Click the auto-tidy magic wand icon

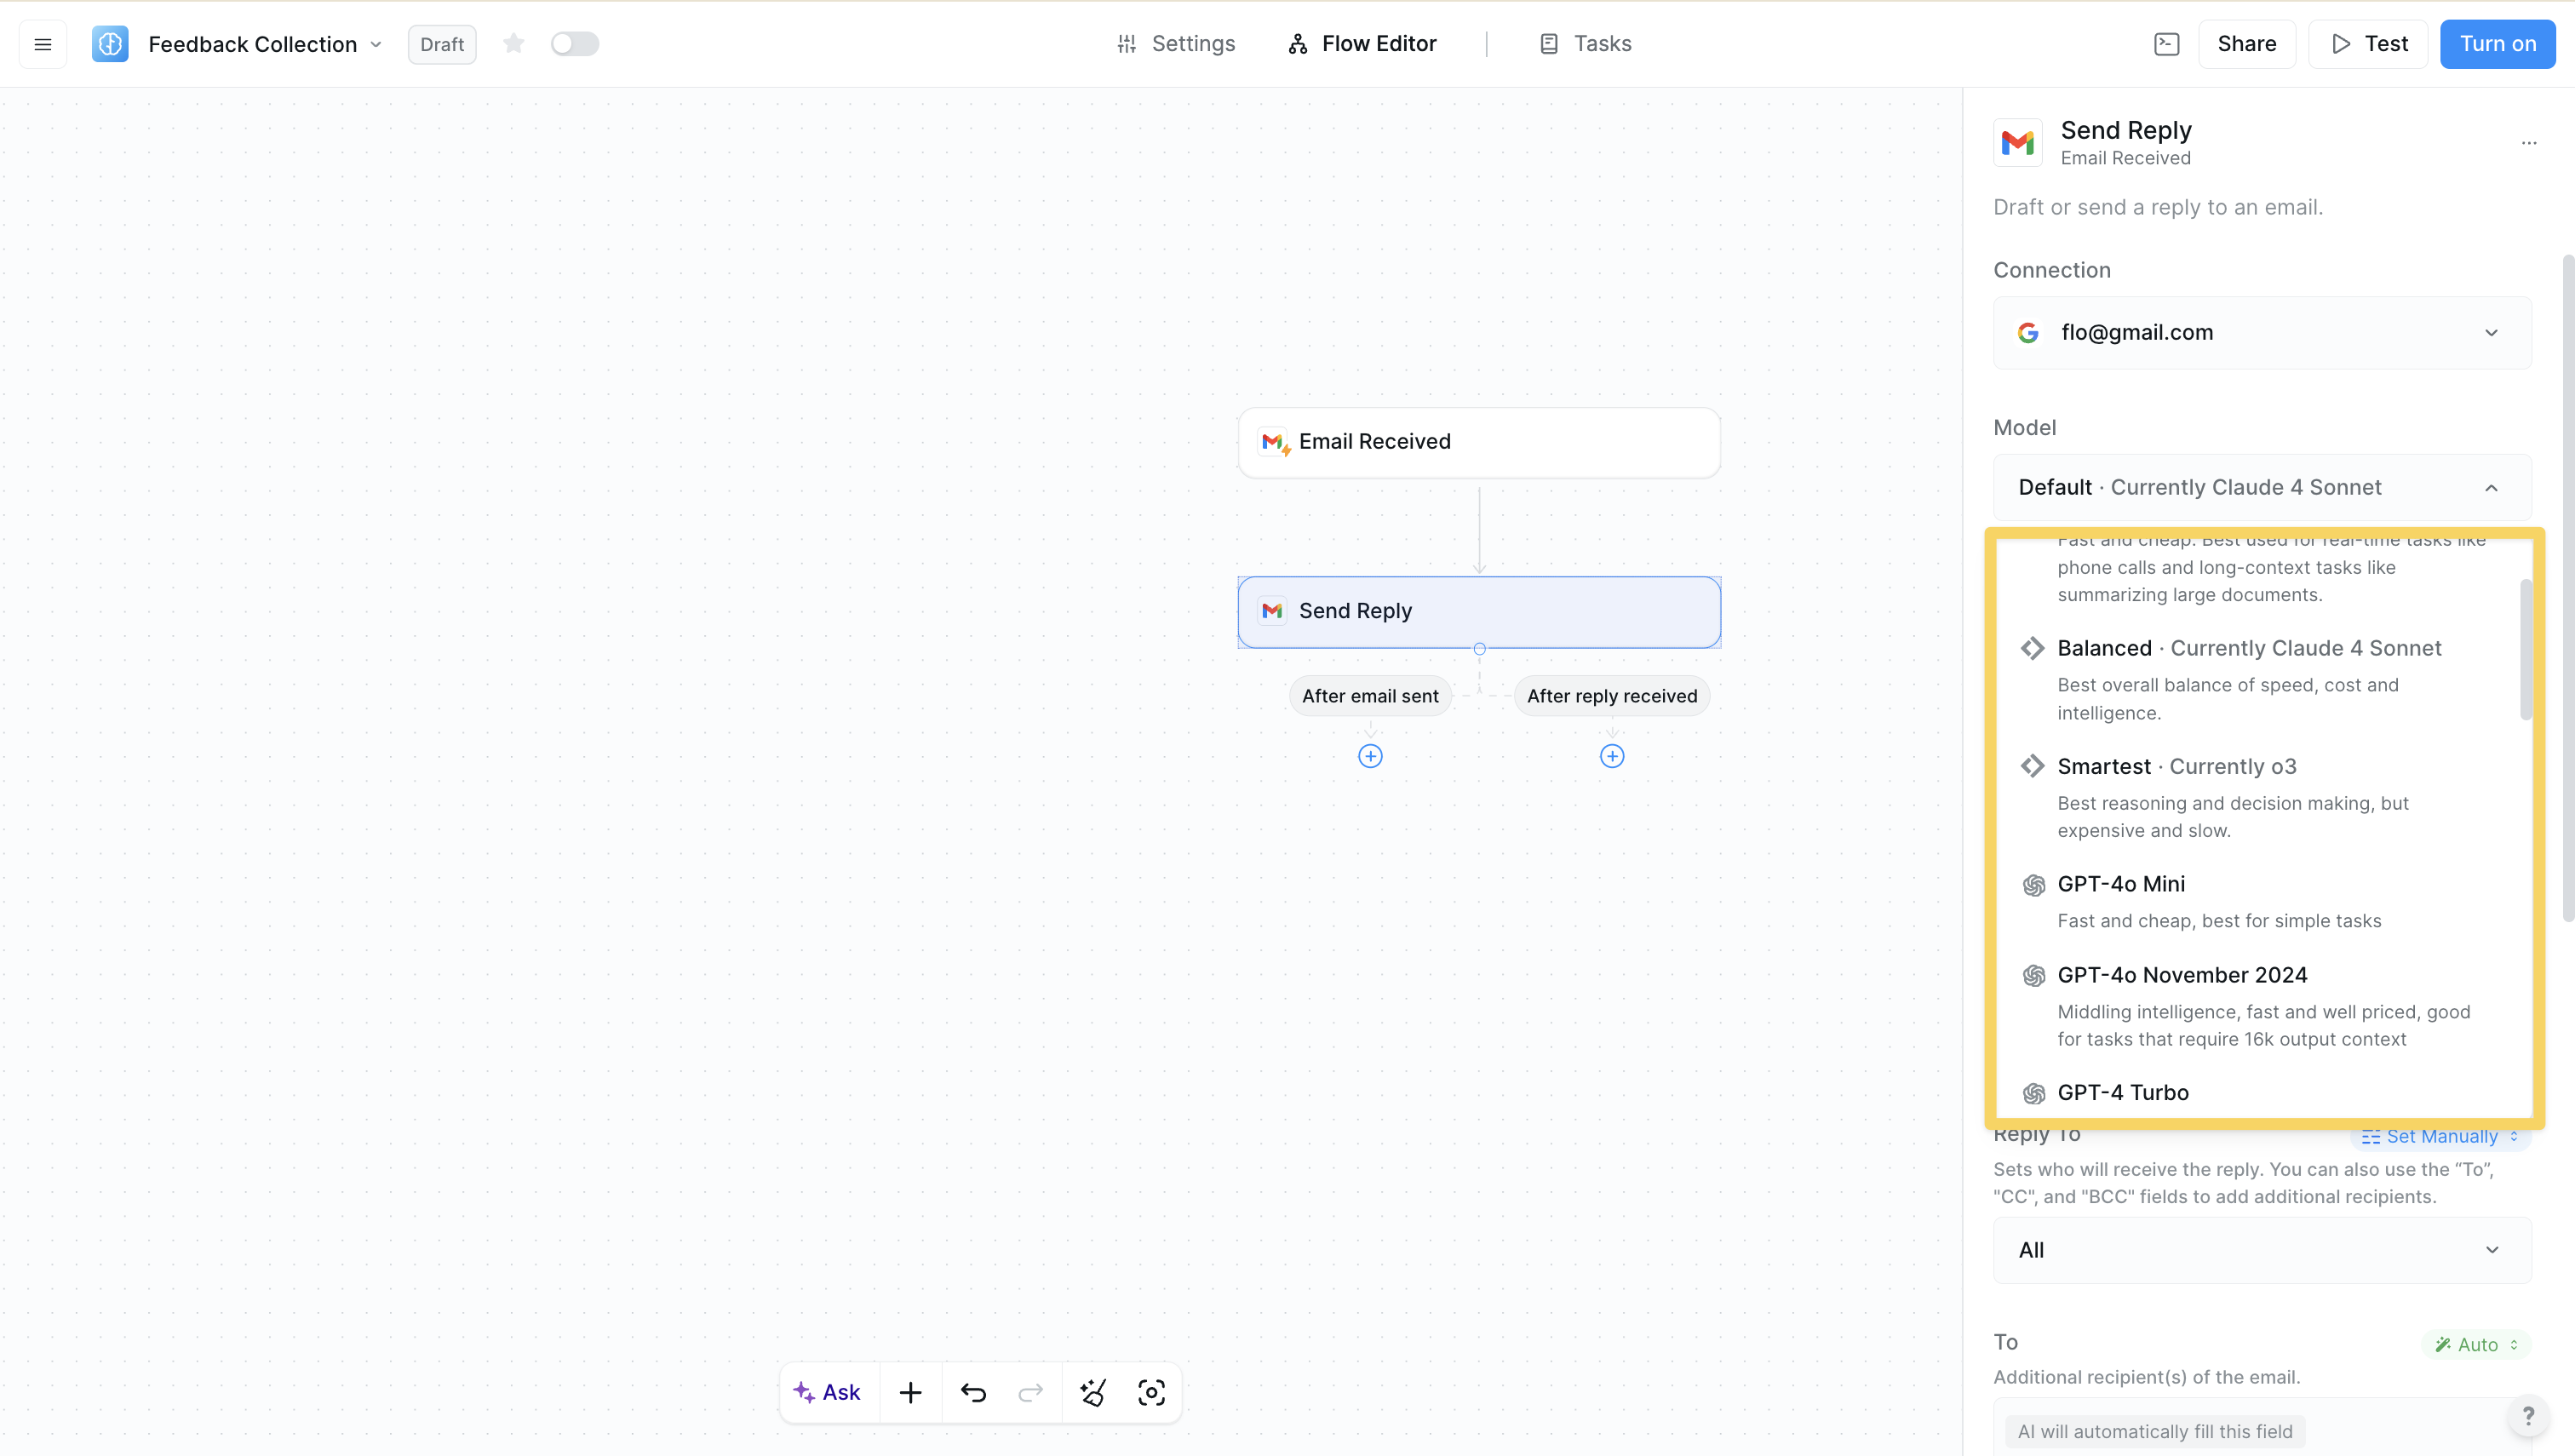[1093, 1392]
